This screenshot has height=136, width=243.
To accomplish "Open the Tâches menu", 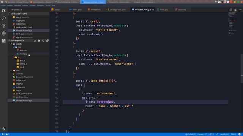I will coord(48,5).
